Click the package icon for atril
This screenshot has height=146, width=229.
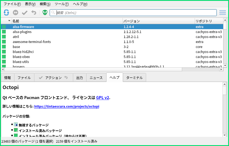(x=4, y=37)
